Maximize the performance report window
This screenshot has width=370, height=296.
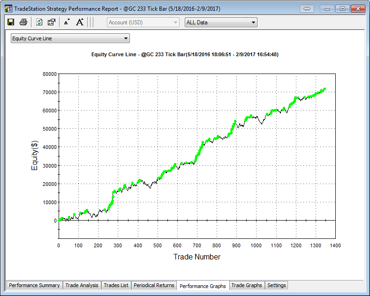(x=343, y=9)
